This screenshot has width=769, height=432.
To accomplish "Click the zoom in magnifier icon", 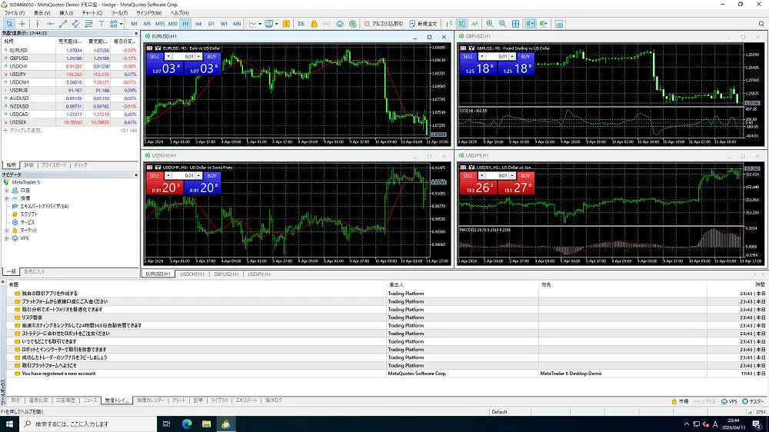I will (491, 24).
